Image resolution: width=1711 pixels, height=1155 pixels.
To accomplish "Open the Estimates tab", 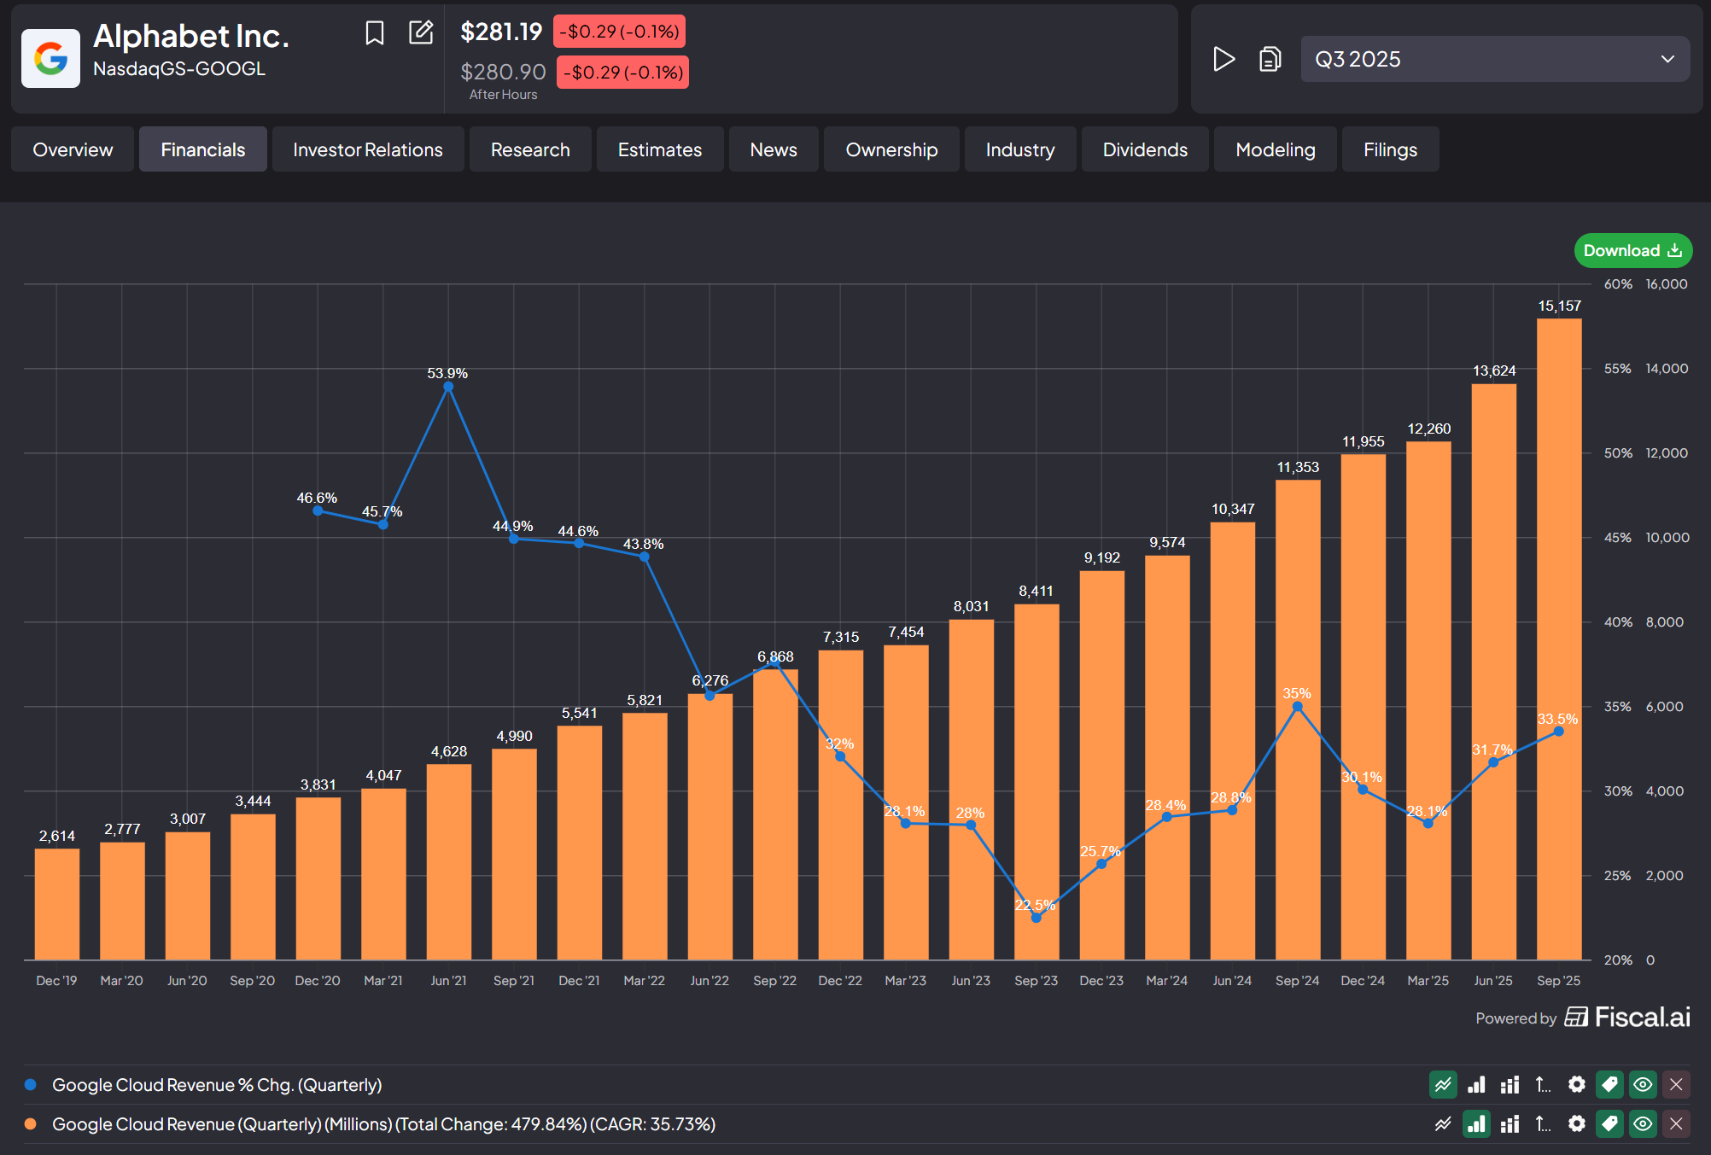I will click(659, 149).
